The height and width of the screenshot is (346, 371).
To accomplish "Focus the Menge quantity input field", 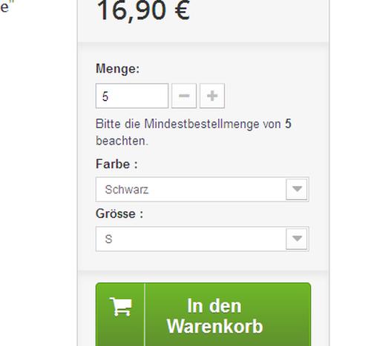I will coord(132,96).
